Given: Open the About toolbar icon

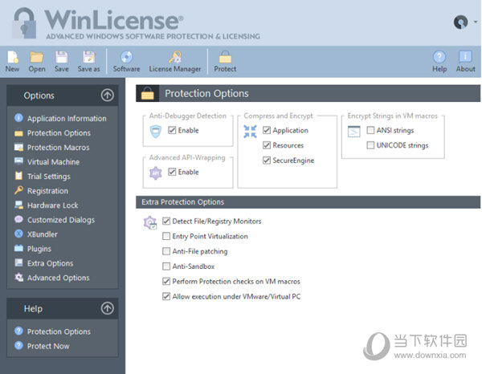Looking at the screenshot, I should tap(465, 58).
